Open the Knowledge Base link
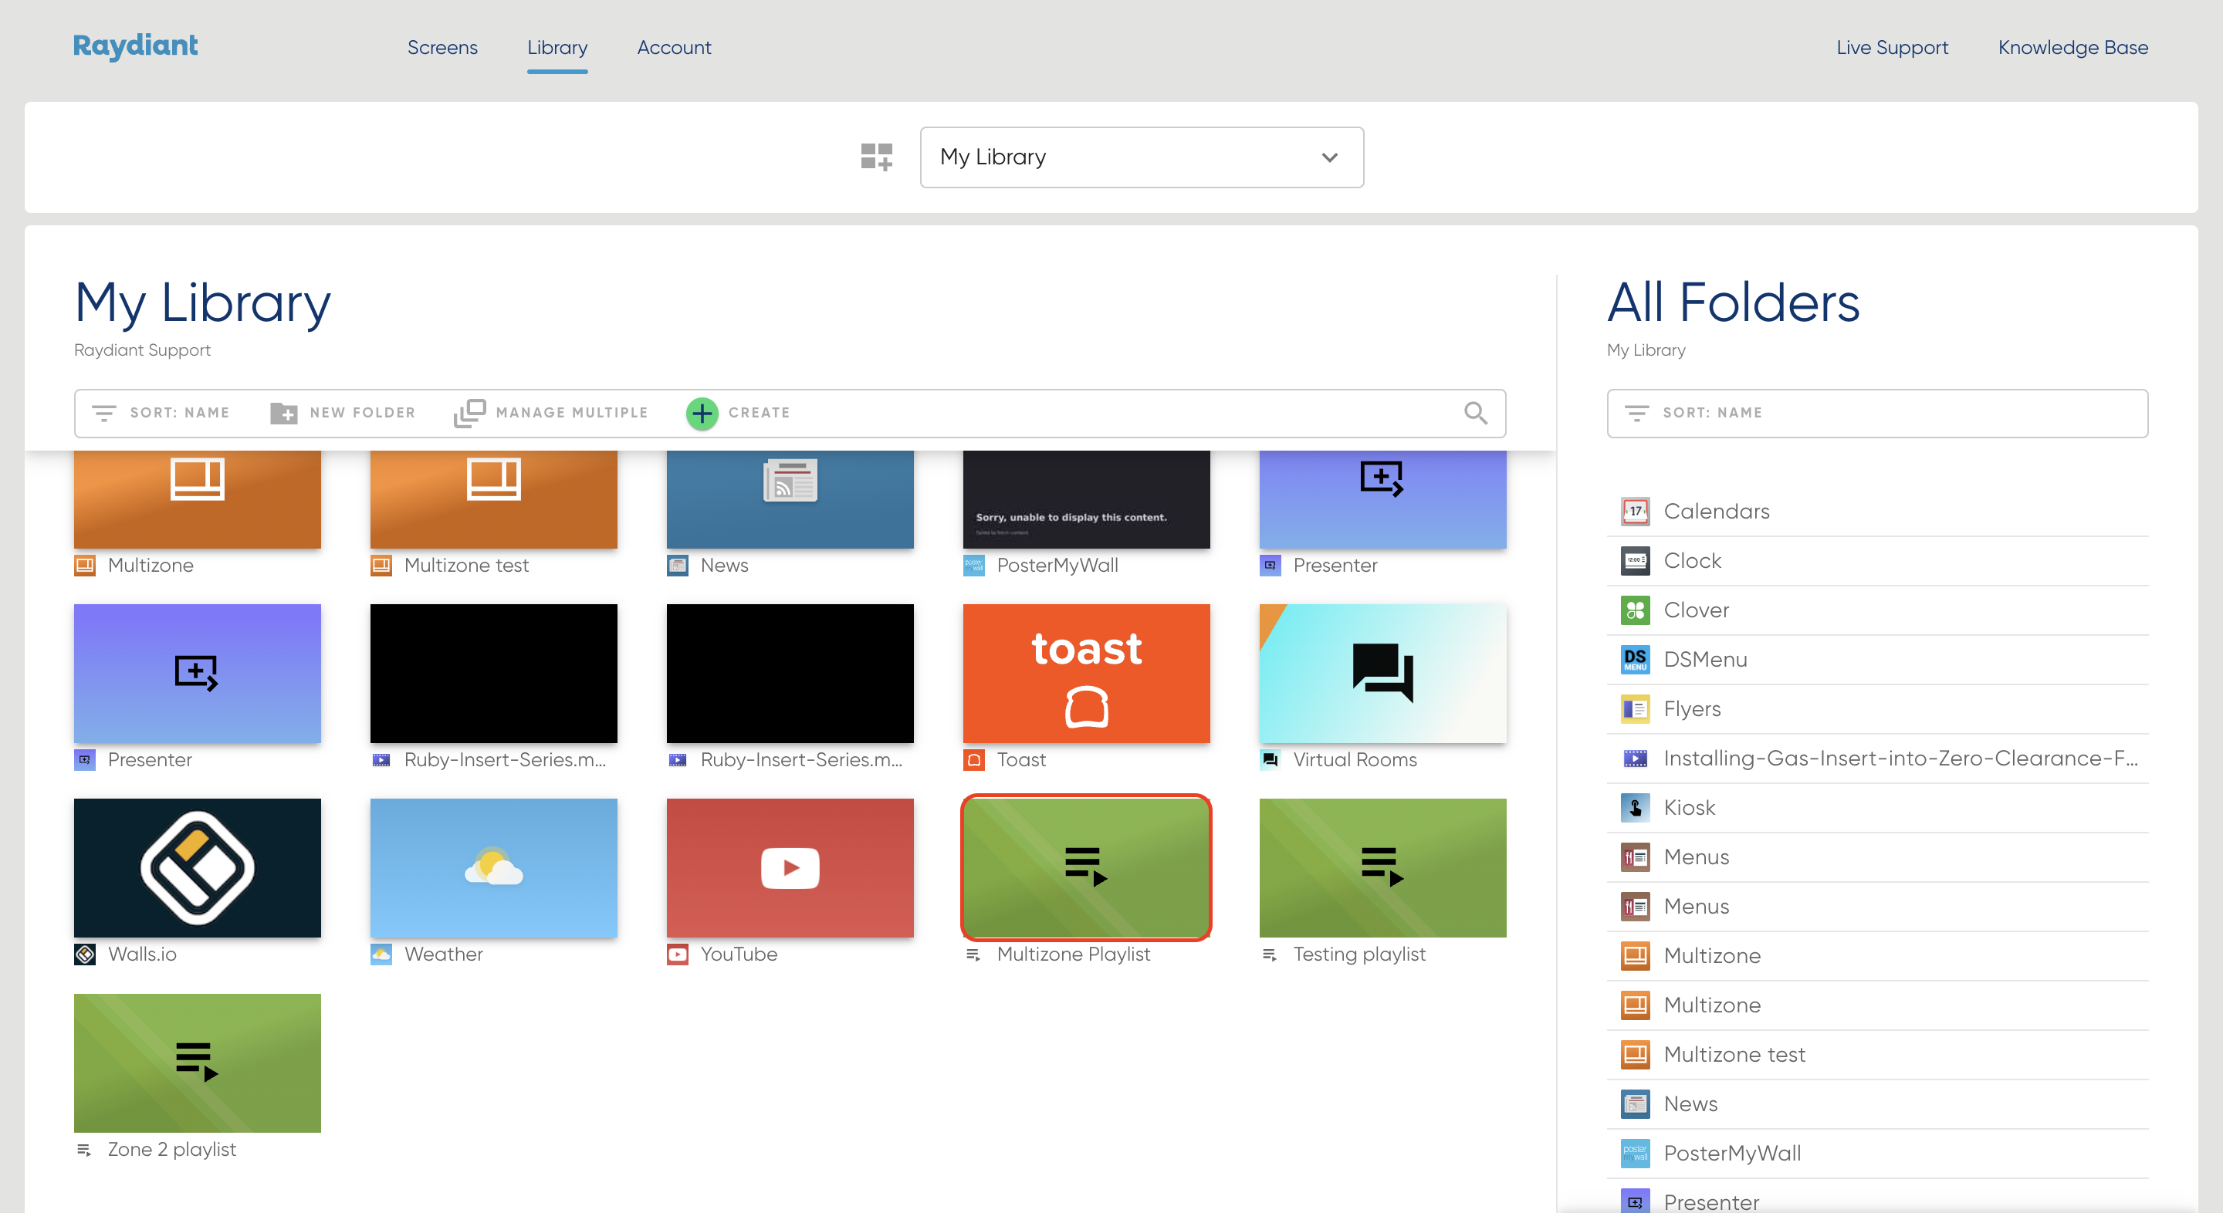Screen dimensions: 2223x1213 tap(2072, 47)
